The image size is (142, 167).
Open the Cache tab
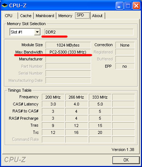[x=26, y=16]
